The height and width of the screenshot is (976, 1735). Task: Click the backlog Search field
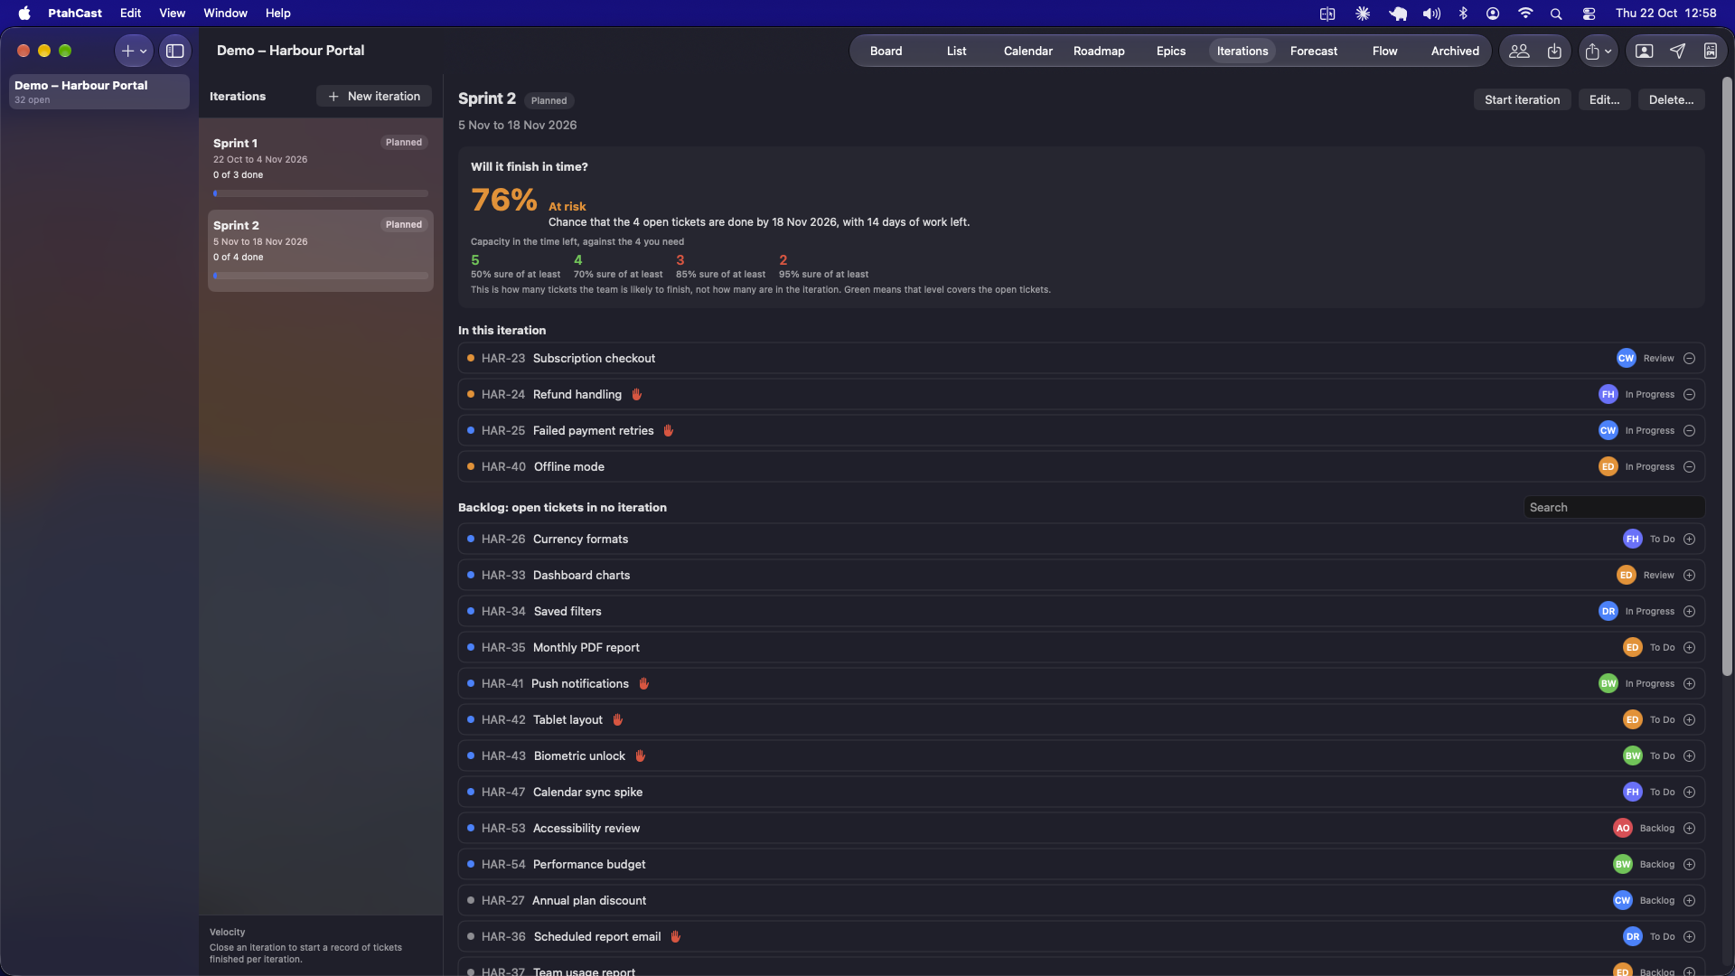click(1614, 508)
